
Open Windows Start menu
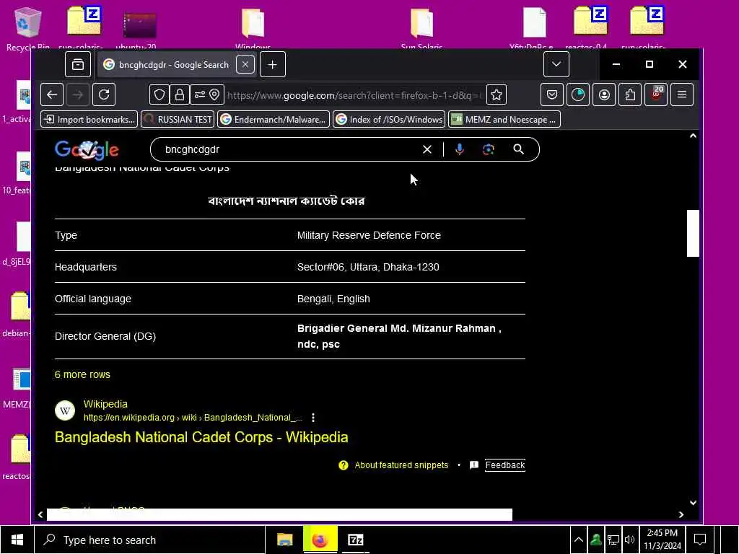17,540
